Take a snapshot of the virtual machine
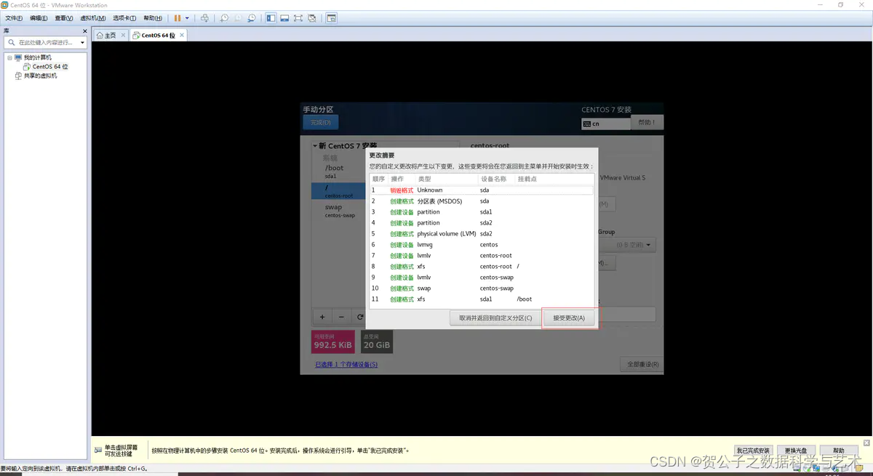The image size is (873, 476). pyautogui.click(x=224, y=18)
